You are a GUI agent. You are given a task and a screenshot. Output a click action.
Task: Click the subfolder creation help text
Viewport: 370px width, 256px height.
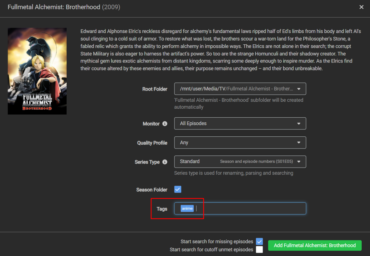(239, 104)
